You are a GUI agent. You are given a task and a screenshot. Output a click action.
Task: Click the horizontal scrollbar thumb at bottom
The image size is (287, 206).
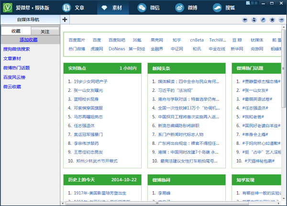point(157,203)
